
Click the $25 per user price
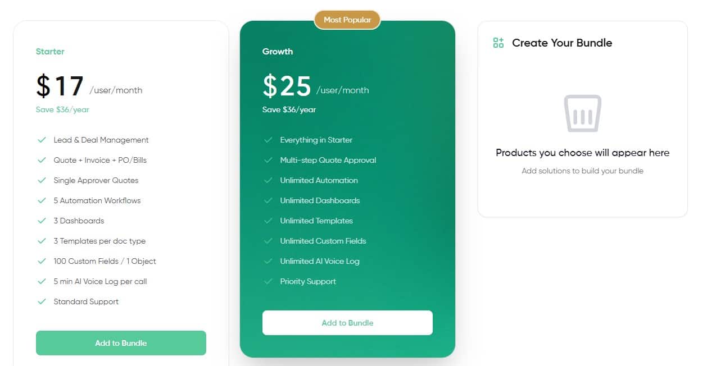click(x=287, y=86)
